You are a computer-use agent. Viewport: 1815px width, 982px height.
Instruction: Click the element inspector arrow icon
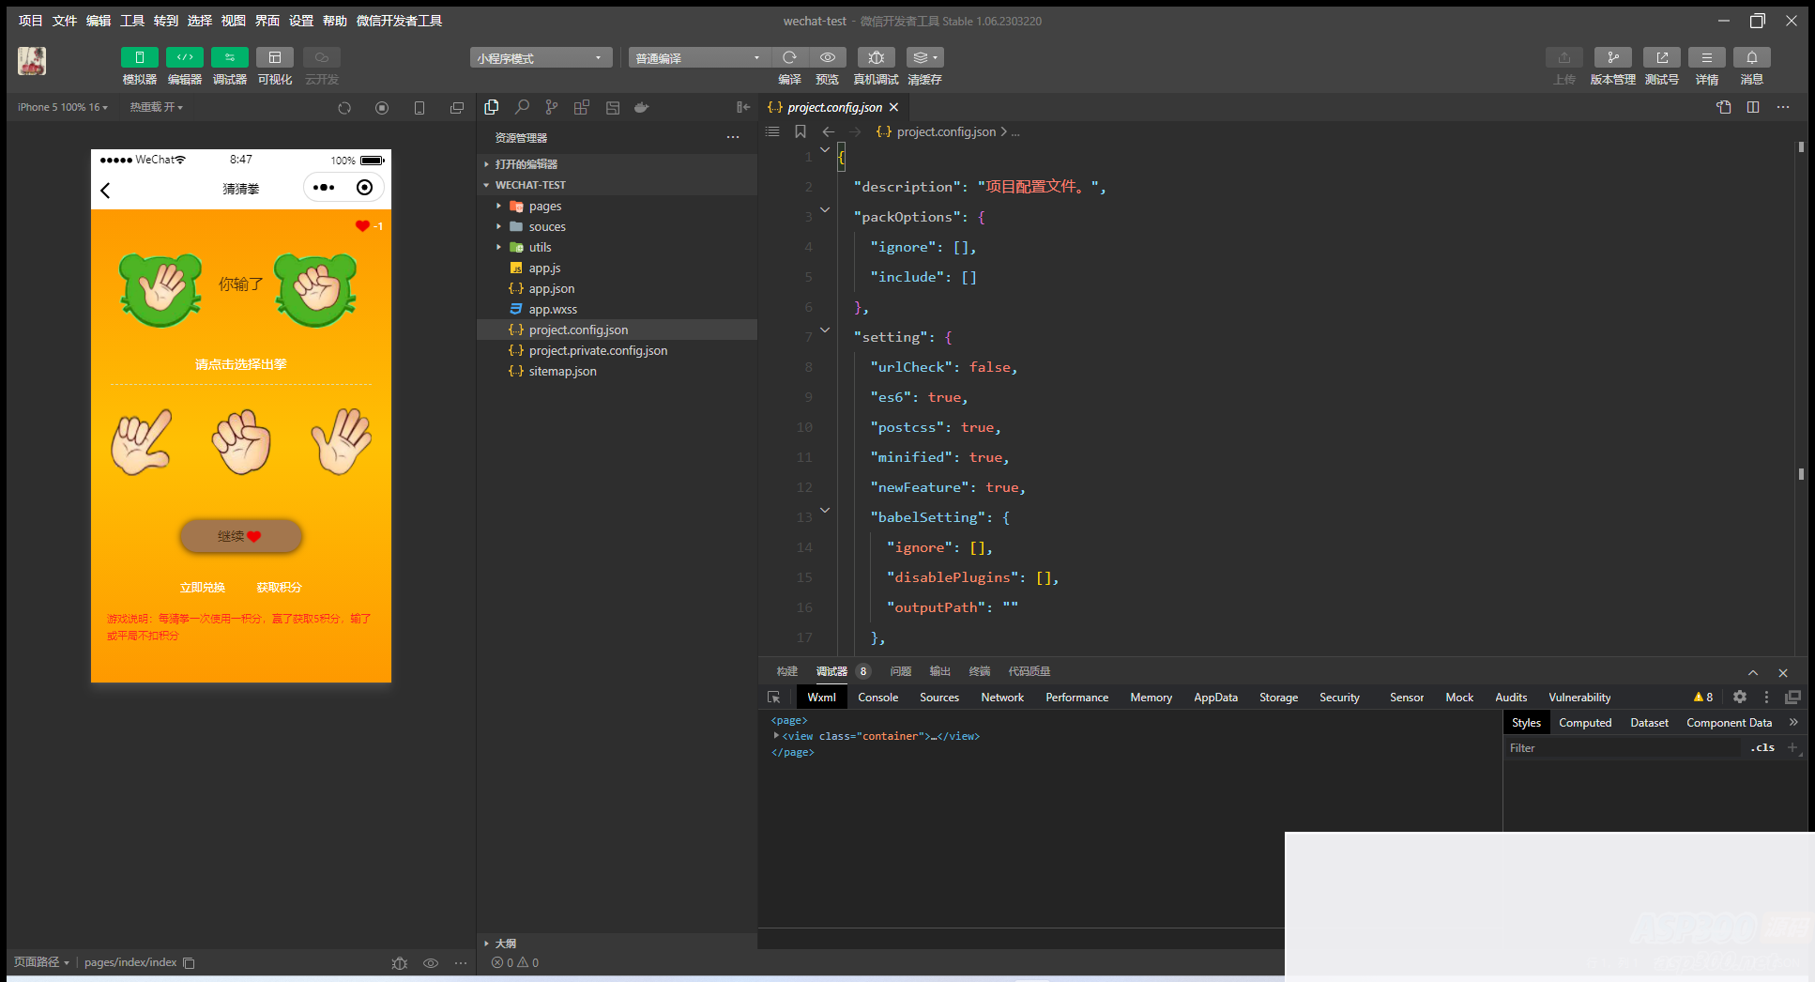[774, 698]
